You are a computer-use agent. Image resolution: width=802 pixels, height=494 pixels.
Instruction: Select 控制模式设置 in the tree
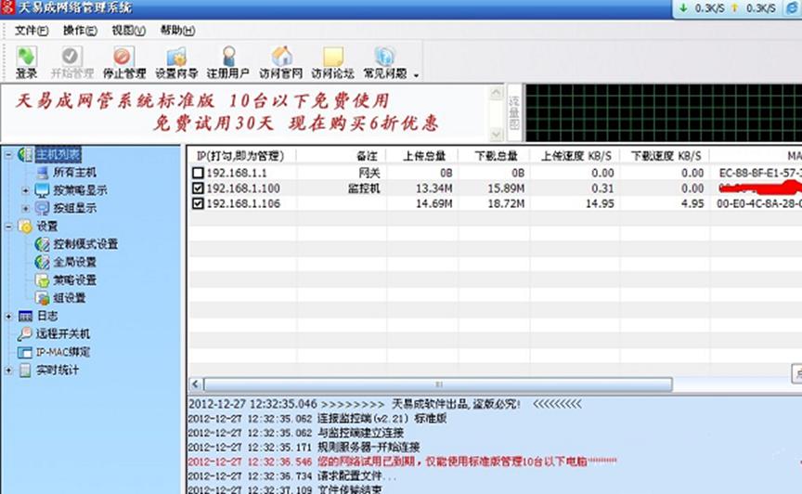click(x=85, y=244)
